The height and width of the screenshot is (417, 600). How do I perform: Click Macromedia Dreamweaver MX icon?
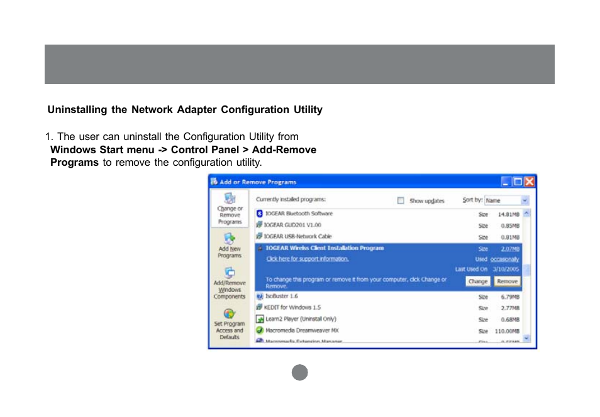(260, 330)
